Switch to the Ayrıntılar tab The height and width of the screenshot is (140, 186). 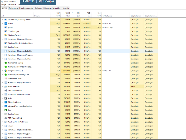tap(57, 8)
